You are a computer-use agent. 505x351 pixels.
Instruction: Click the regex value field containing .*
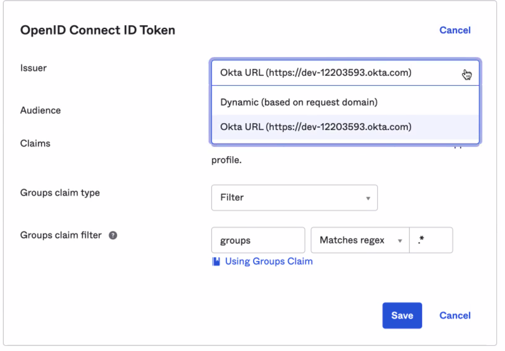point(431,240)
